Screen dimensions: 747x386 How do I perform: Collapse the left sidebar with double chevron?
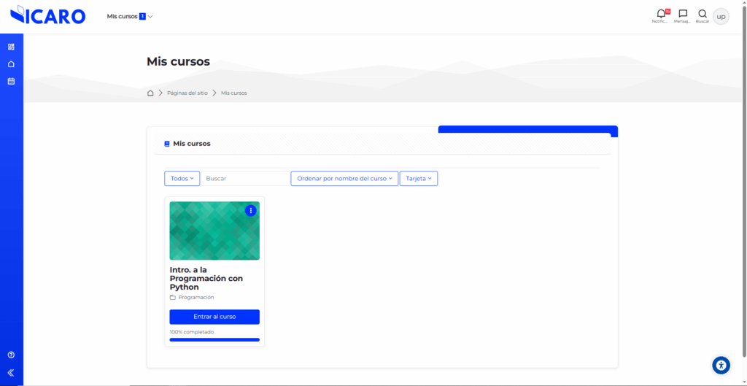point(11,373)
